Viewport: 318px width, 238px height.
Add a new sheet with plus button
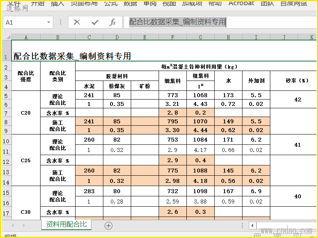pyautogui.click(x=109, y=225)
